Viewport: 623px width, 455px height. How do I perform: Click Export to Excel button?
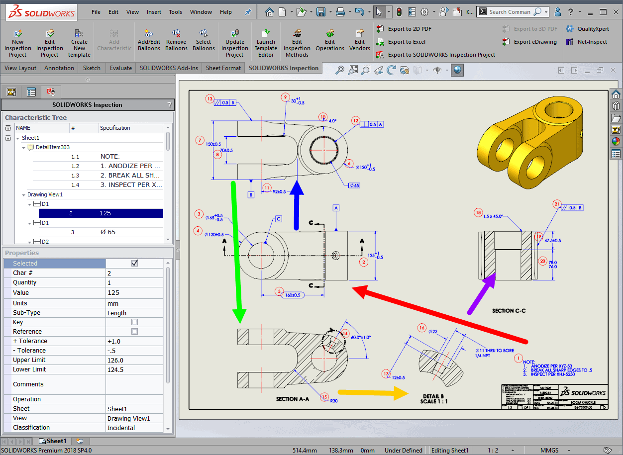(406, 42)
